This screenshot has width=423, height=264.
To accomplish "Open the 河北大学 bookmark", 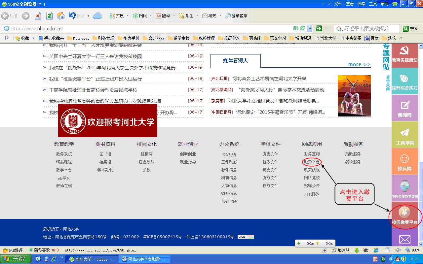I will 326,38.
